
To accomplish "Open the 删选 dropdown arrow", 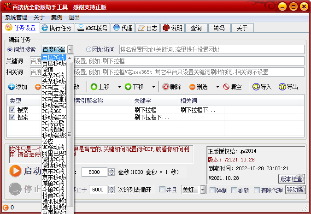I will (217, 87).
